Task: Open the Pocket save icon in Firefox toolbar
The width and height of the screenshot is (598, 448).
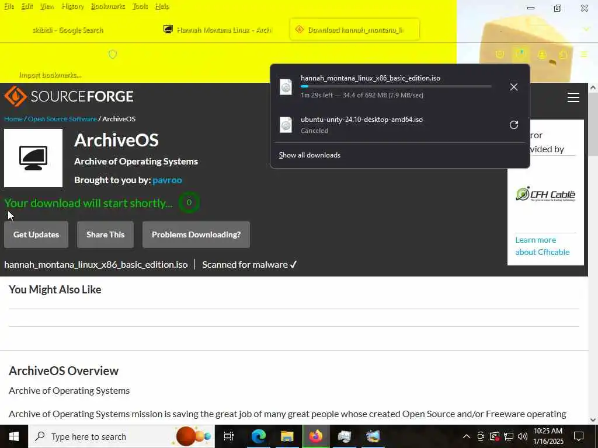Action: 500,54
